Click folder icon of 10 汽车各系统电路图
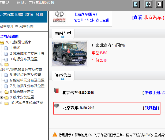Image resolution: width=165 pixels, height=140 pixels. [6, 103]
